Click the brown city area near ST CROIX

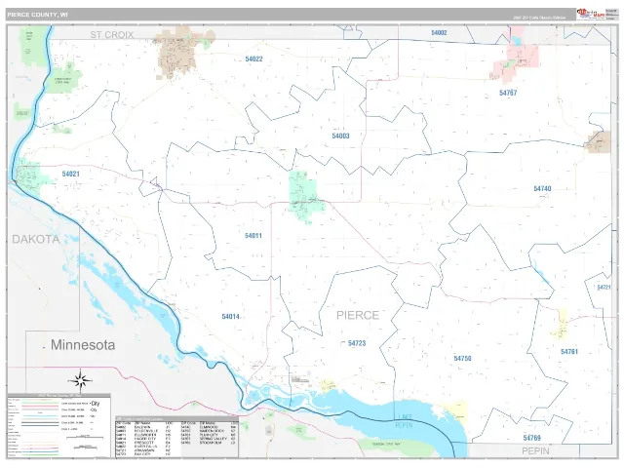click(177, 54)
